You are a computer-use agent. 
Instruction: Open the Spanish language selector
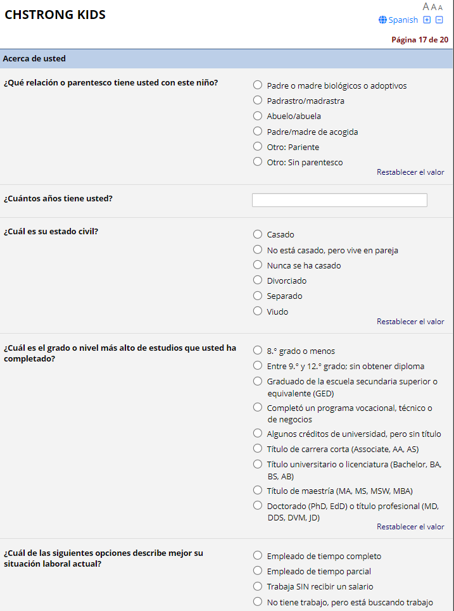pyautogui.click(x=403, y=20)
